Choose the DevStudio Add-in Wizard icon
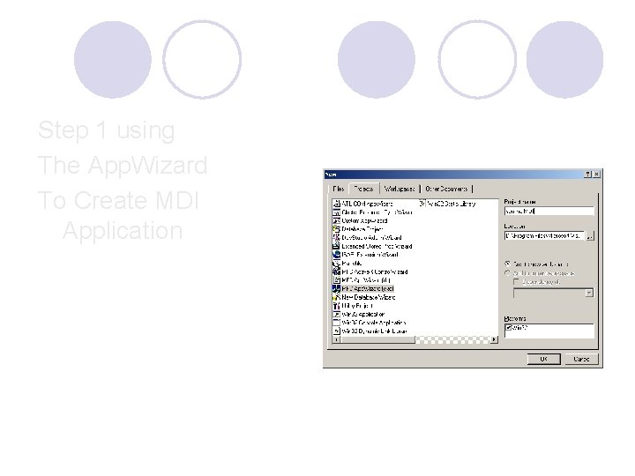 coord(336,238)
